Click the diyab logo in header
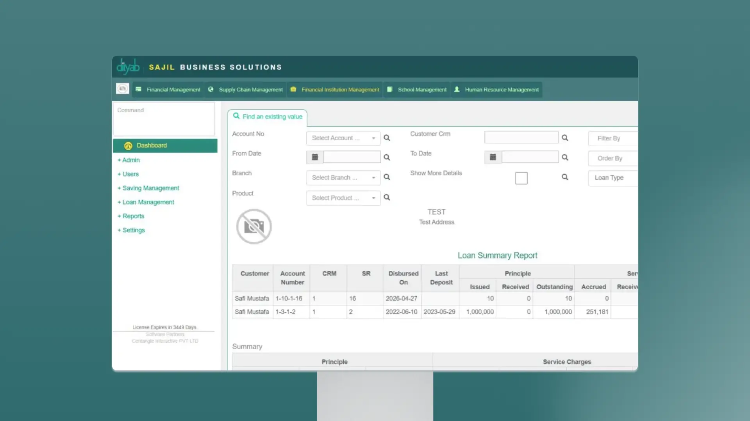The width and height of the screenshot is (750, 421). click(128, 67)
